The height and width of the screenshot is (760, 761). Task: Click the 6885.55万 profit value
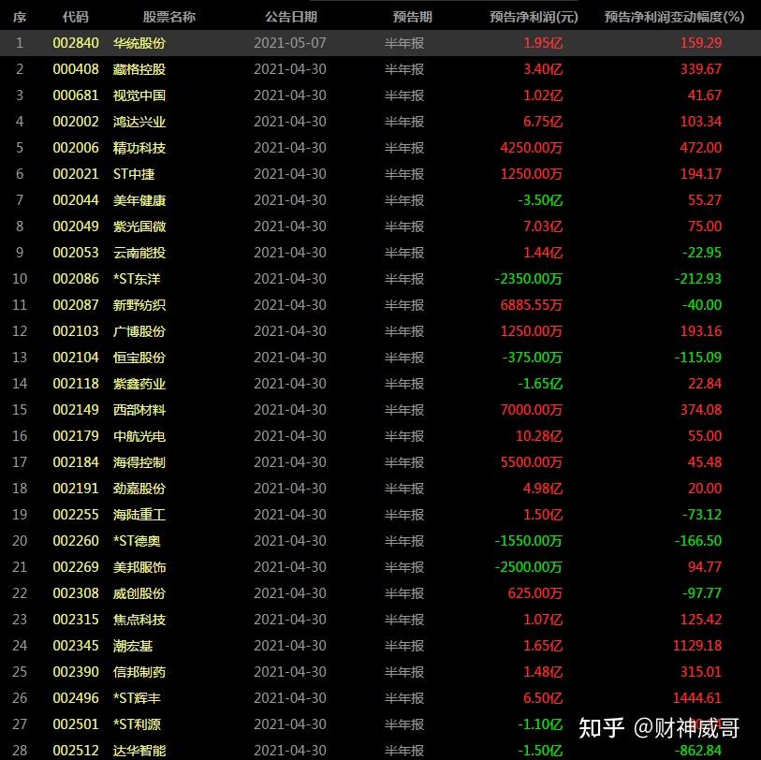tap(532, 305)
